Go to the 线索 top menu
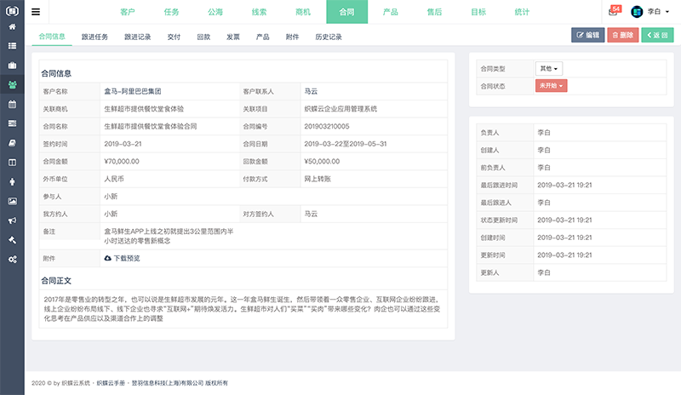Screen dimensions: 681x395 (259, 12)
